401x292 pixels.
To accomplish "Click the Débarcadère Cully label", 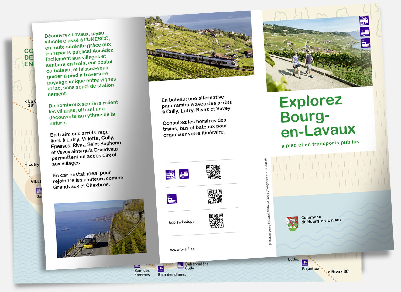I will (x=197, y=266).
